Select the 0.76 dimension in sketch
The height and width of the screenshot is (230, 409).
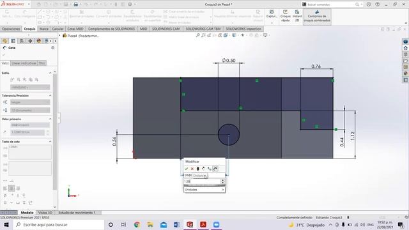click(x=316, y=66)
